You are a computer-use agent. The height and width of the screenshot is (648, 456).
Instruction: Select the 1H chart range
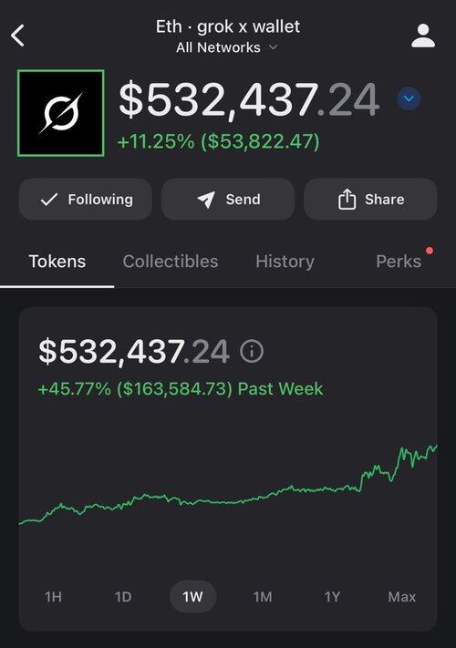pyautogui.click(x=53, y=597)
